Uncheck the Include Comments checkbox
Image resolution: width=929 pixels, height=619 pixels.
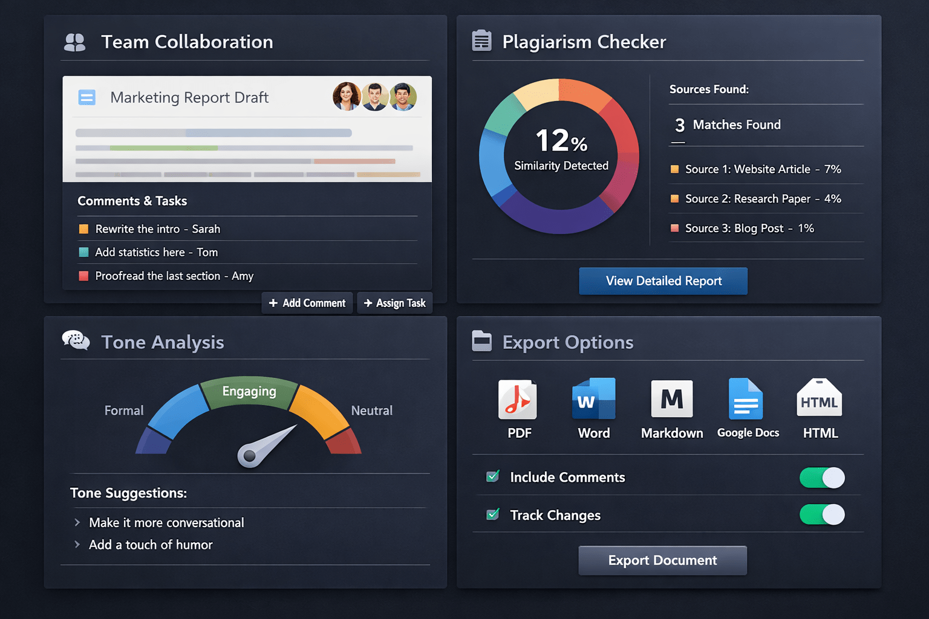click(493, 477)
